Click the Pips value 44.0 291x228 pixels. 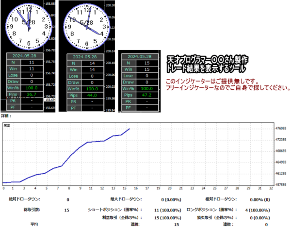(92, 95)
